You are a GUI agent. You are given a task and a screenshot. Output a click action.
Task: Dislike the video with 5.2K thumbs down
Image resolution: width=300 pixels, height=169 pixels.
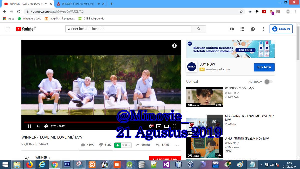tap(105, 145)
